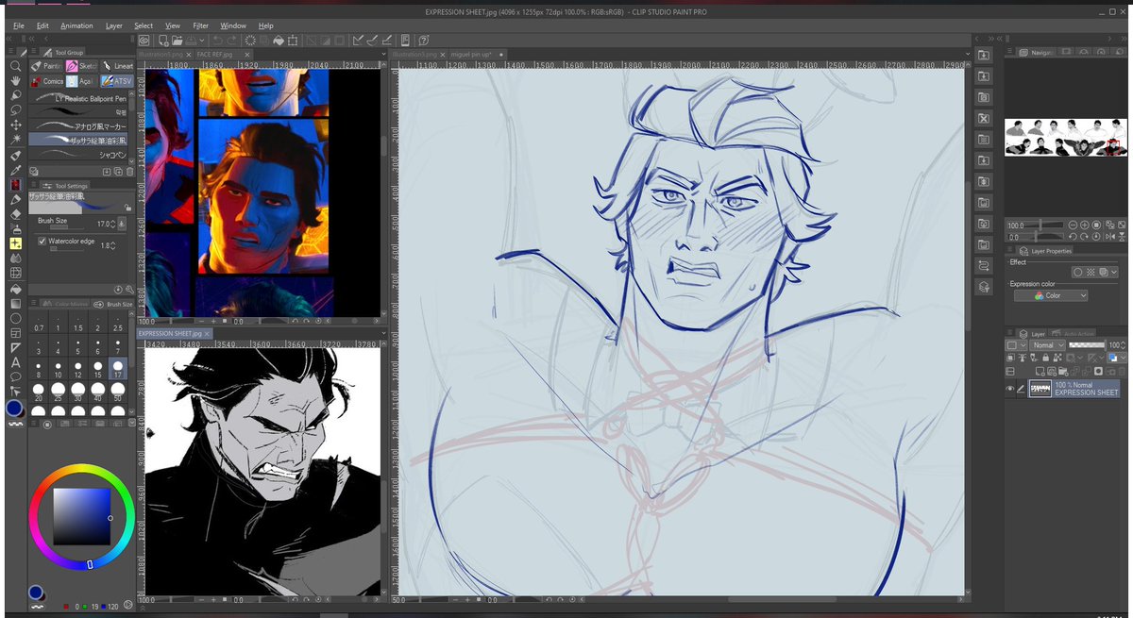The width and height of the screenshot is (1133, 618).
Task: Select the Gradient tool
Action: tap(15, 303)
